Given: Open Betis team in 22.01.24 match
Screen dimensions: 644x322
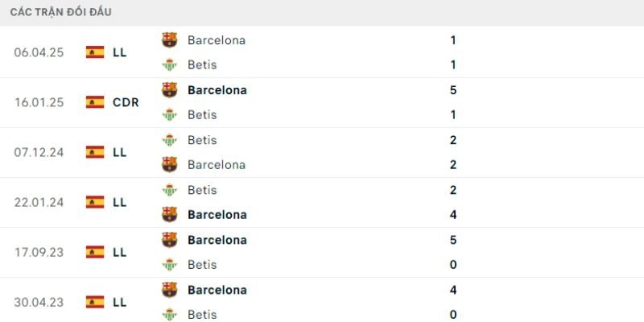Looking at the screenshot, I should coord(202,190).
